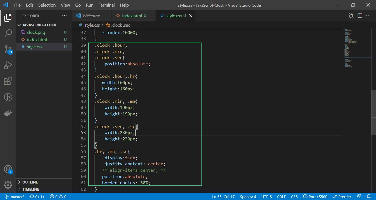This screenshot has width=376, height=200.
Task: Click the EXPLORER panel title
Action: (x=31, y=16)
